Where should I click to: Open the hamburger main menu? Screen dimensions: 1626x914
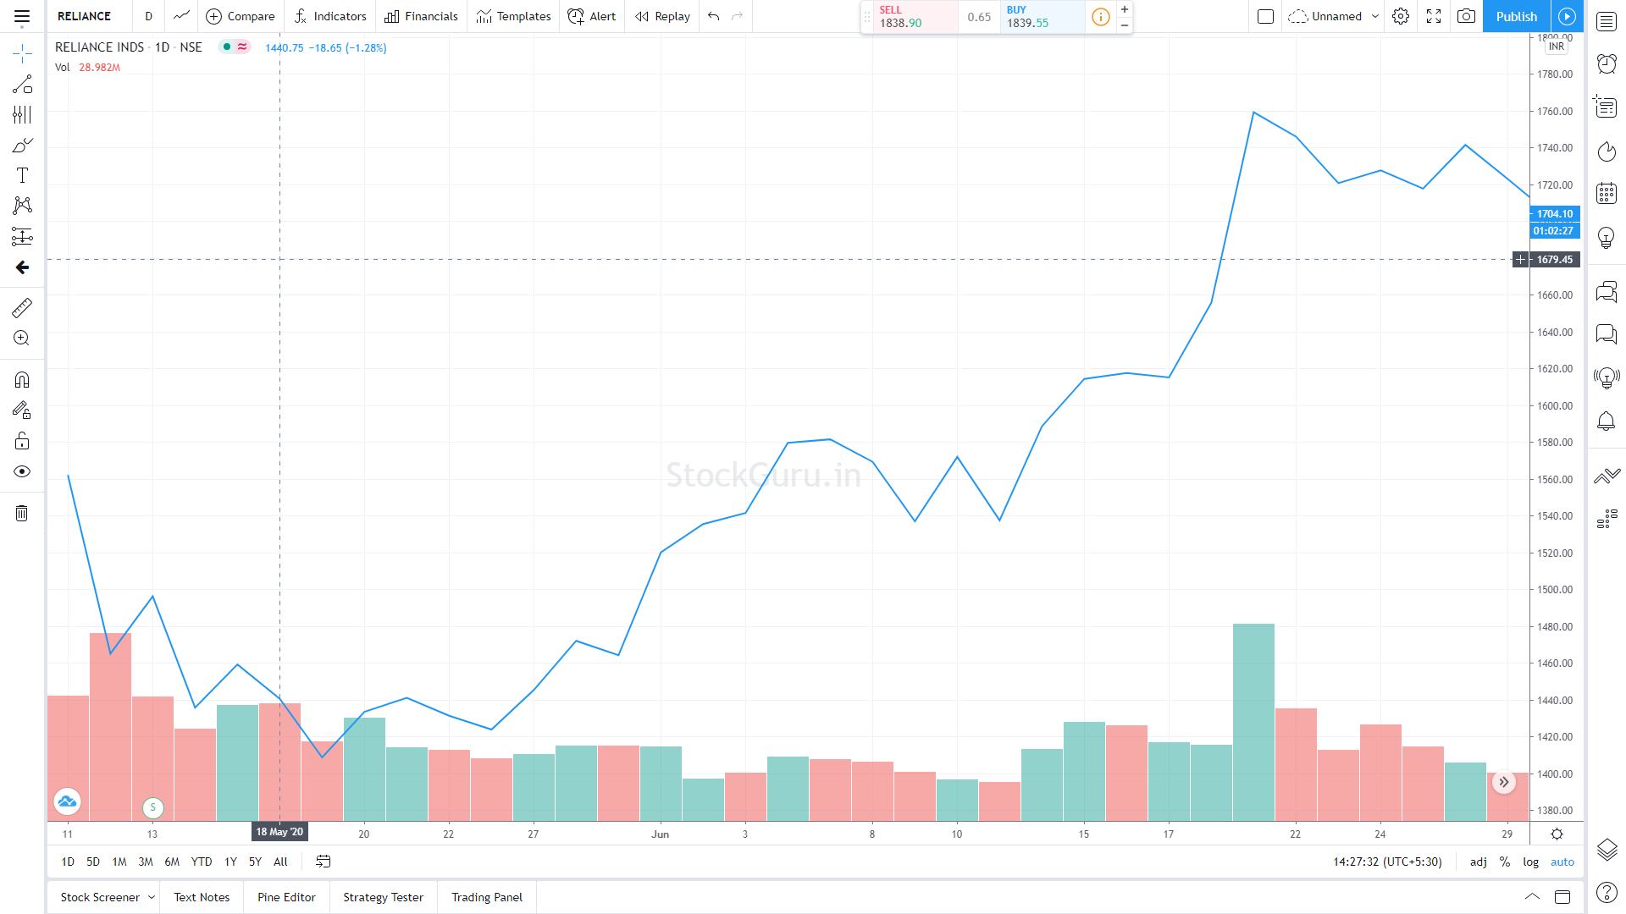[x=22, y=16]
